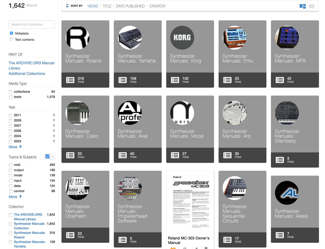This screenshot has width=325, height=249.
Task: Check the output topic filter
Action: pyautogui.click(x=10, y=171)
